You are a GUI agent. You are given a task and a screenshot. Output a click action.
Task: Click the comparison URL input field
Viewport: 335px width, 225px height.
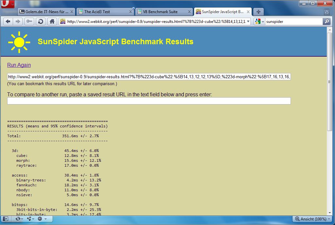click(x=149, y=101)
